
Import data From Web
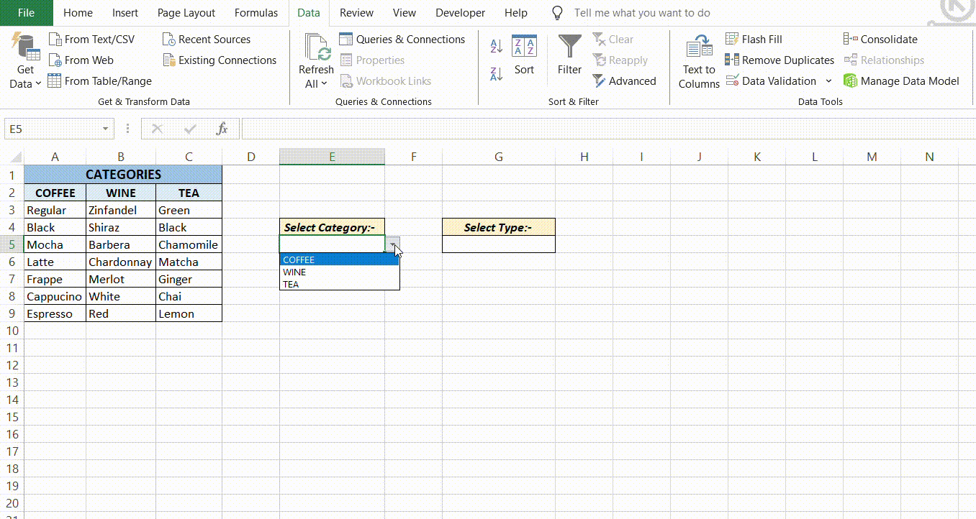81,60
